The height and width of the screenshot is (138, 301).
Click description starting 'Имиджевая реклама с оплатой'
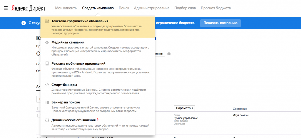point(100,51)
